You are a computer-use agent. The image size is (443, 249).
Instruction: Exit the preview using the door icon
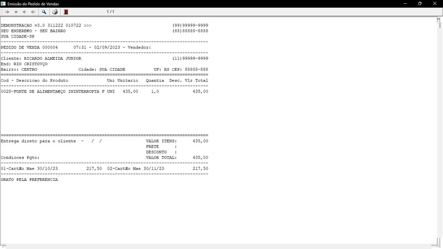pos(66,12)
